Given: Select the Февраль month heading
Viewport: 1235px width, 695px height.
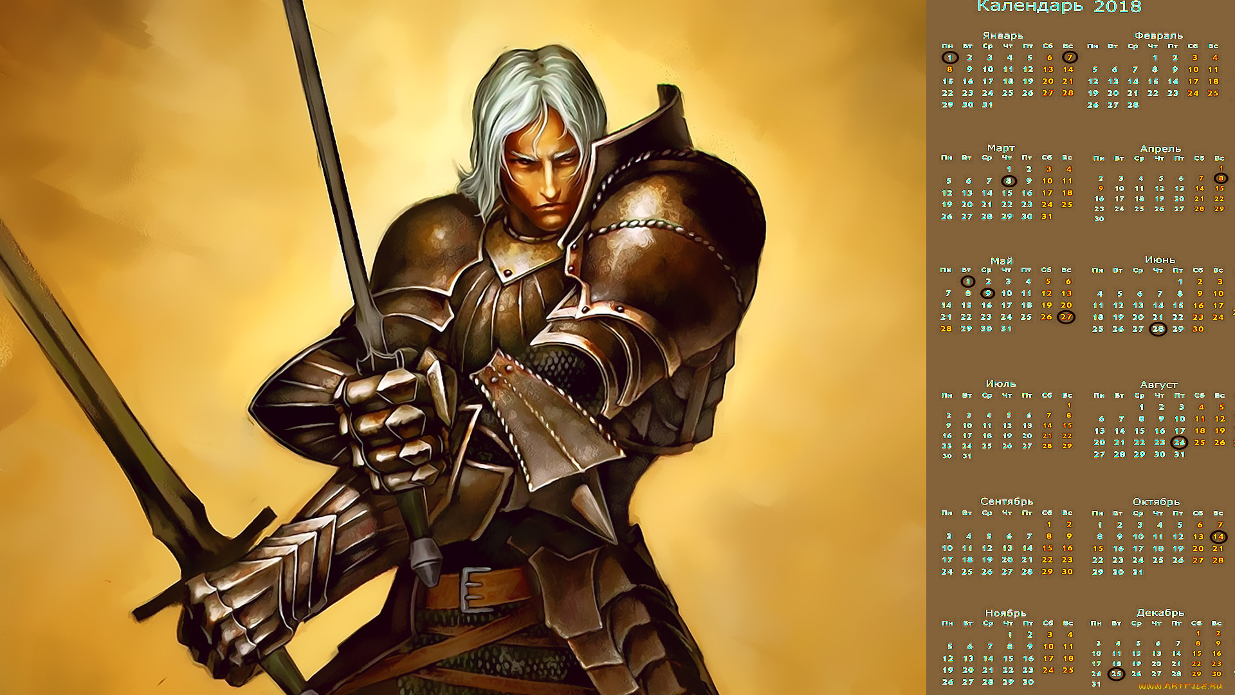Looking at the screenshot, I should (x=1158, y=35).
